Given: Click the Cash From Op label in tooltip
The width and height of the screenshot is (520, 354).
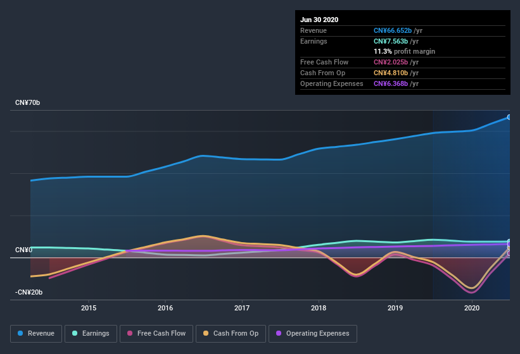Looking at the screenshot, I should (322, 73).
